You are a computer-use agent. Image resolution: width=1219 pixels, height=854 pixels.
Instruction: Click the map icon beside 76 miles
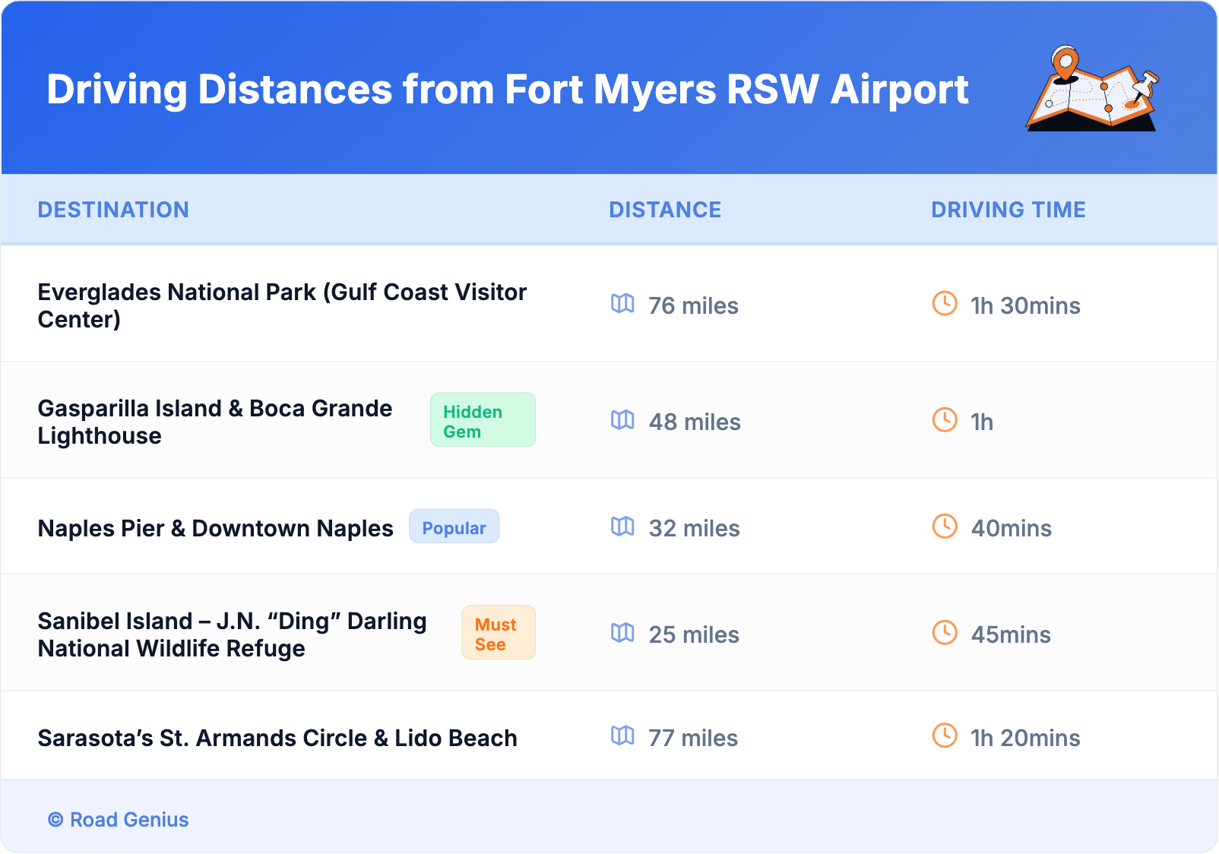tap(622, 304)
